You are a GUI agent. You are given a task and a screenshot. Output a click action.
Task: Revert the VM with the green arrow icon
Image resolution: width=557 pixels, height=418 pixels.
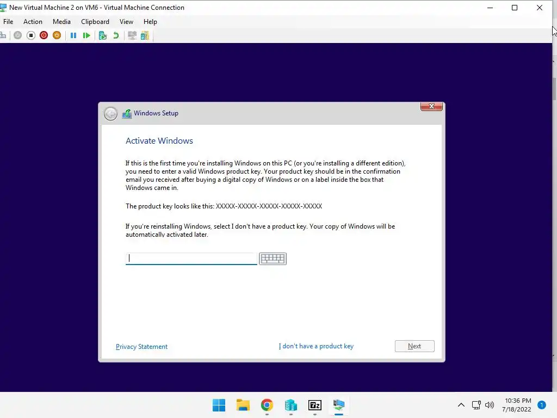pos(116,35)
